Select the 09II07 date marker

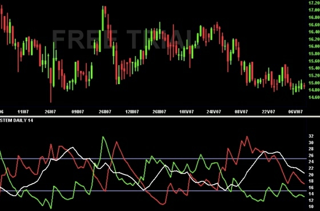tap(78, 112)
